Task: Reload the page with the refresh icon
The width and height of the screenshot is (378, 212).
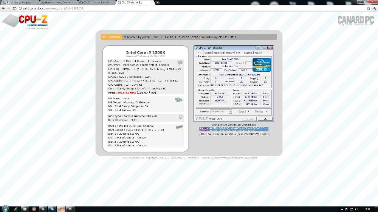Action: pyautogui.click(x=14, y=8)
